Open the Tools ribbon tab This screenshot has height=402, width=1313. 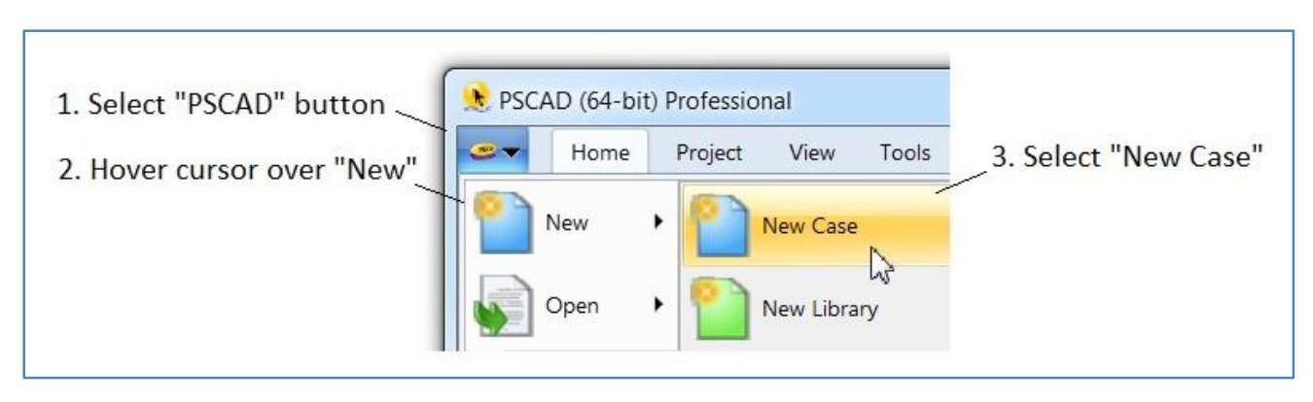click(905, 152)
